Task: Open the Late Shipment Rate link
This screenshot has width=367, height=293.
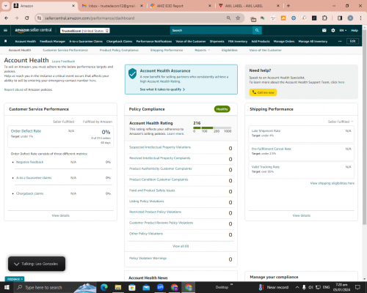Action: pyautogui.click(x=266, y=131)
